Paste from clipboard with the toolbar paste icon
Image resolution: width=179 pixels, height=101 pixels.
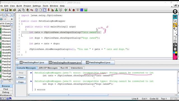[x=27, y=10]
